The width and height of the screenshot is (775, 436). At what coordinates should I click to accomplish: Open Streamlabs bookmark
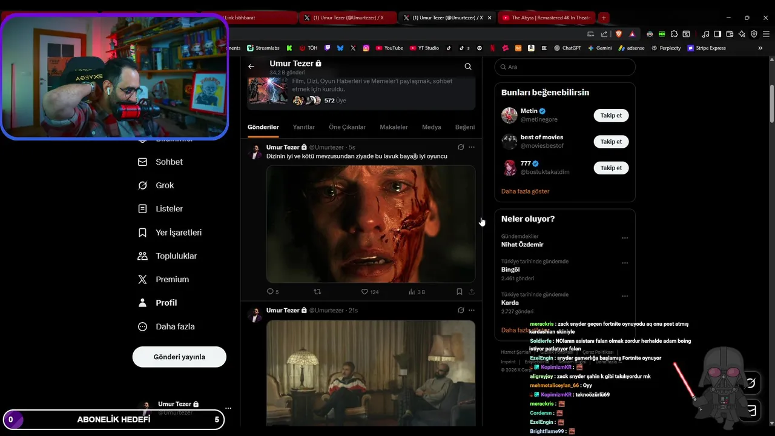coord(262,48)
